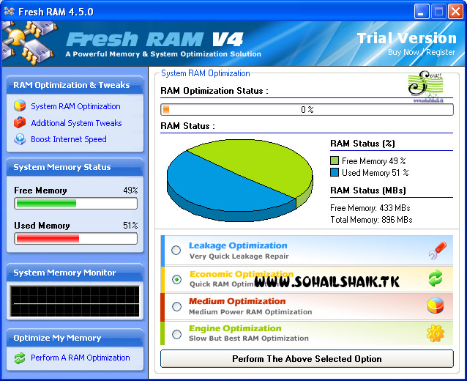
Task: Click the RAM Optimization & Tweaks header
Action: click(x=75, y=85)
